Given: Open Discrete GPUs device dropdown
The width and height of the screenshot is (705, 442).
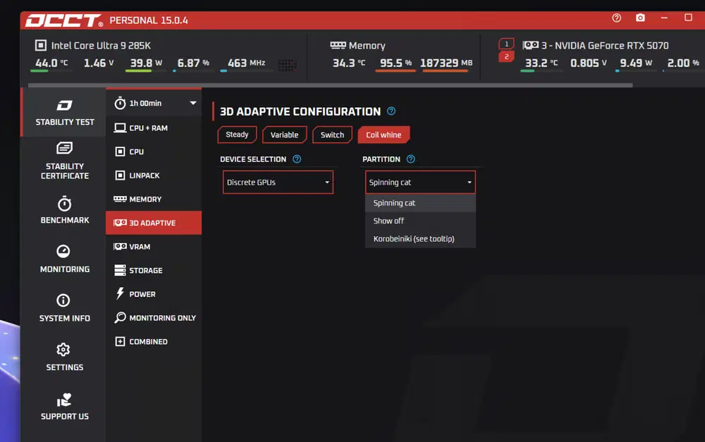Looking at the screenshot, I should 278,182.
